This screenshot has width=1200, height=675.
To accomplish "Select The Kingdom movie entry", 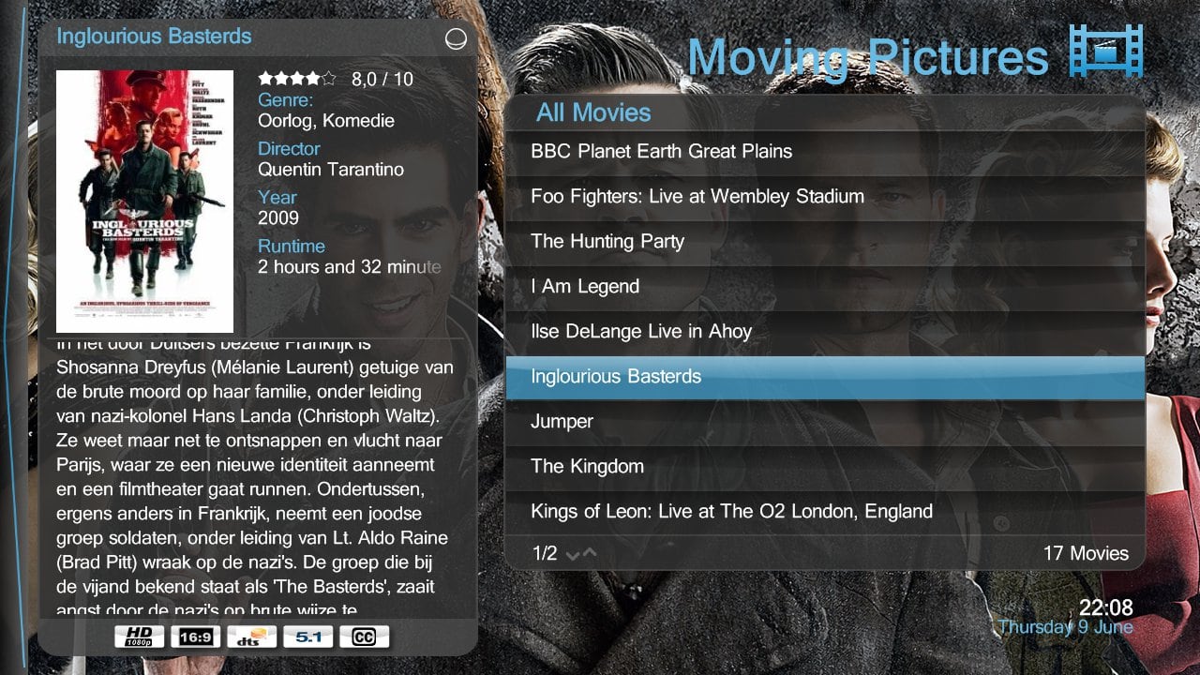I will [x=825, y=467].
